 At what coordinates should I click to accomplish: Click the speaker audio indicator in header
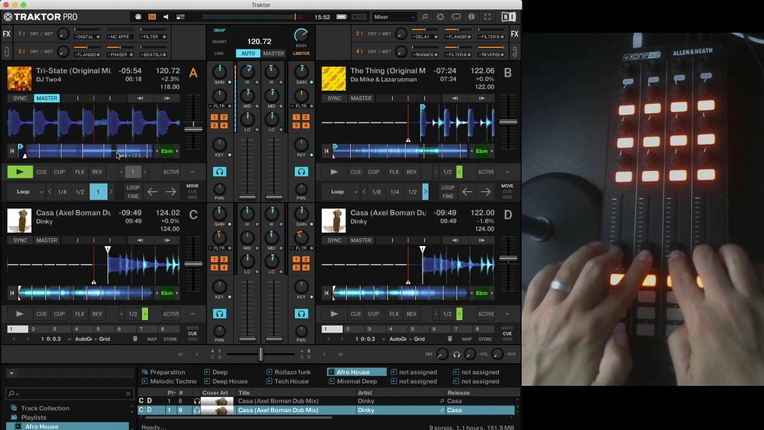[x=166, y=17]
